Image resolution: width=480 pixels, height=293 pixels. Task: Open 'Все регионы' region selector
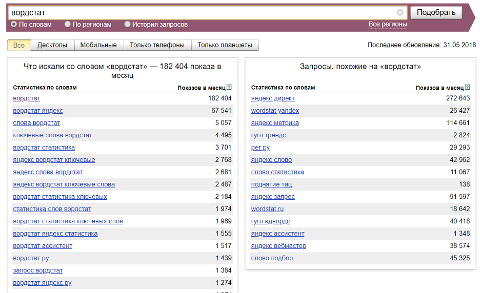[388, 24]
